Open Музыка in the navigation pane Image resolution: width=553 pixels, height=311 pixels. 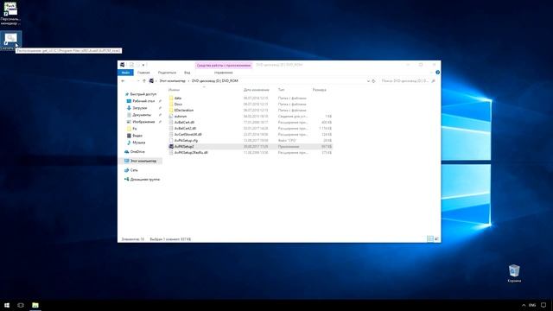tap(138, 143)
